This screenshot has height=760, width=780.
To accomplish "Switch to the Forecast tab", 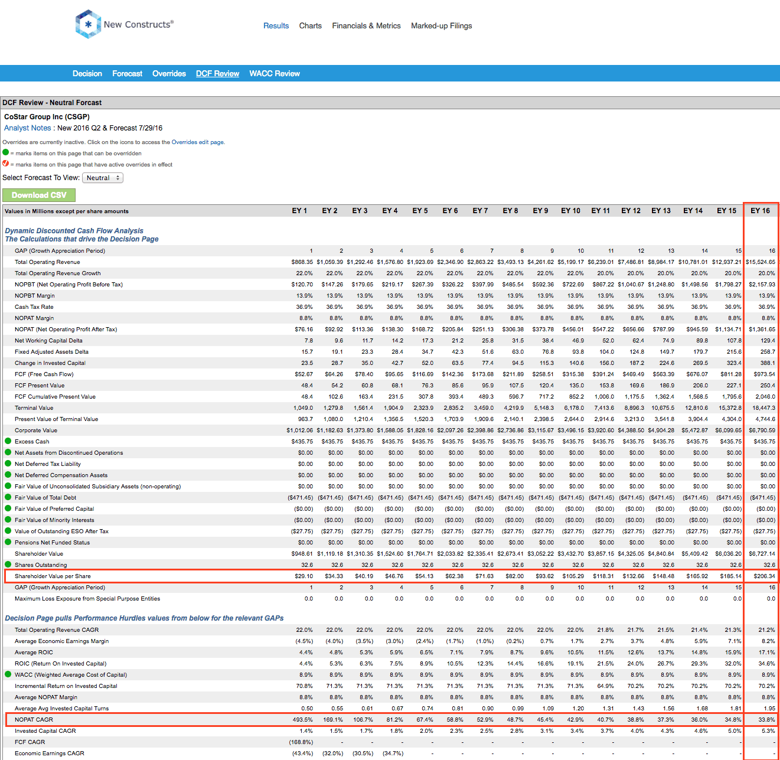I will point(128,74).
